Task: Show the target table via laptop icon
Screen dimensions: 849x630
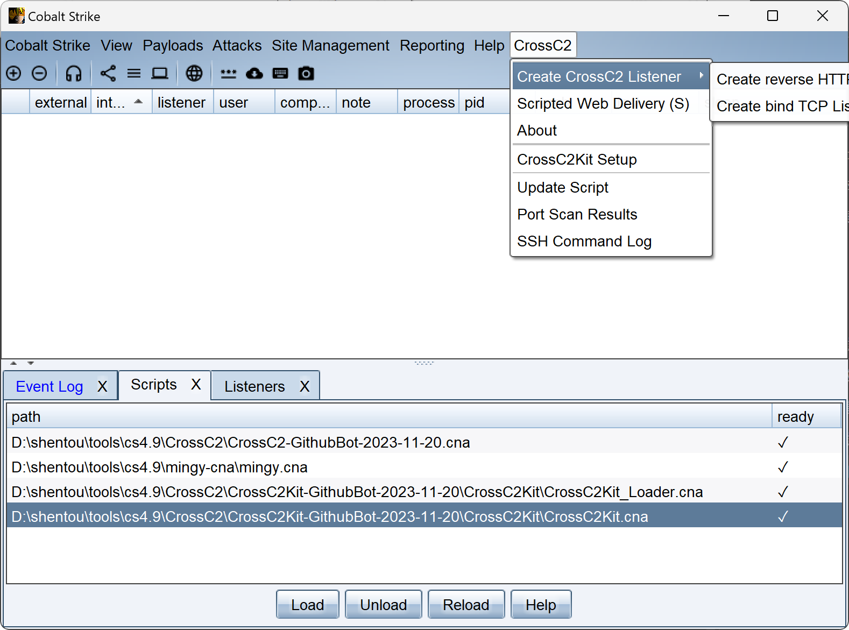Action: pos(160,73)
